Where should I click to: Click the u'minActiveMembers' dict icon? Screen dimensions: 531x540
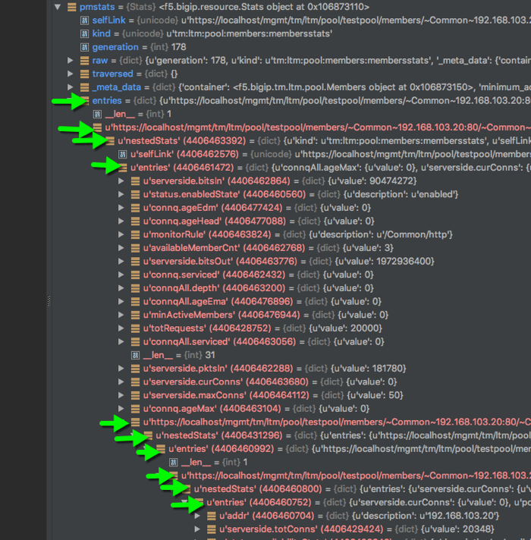135,315
